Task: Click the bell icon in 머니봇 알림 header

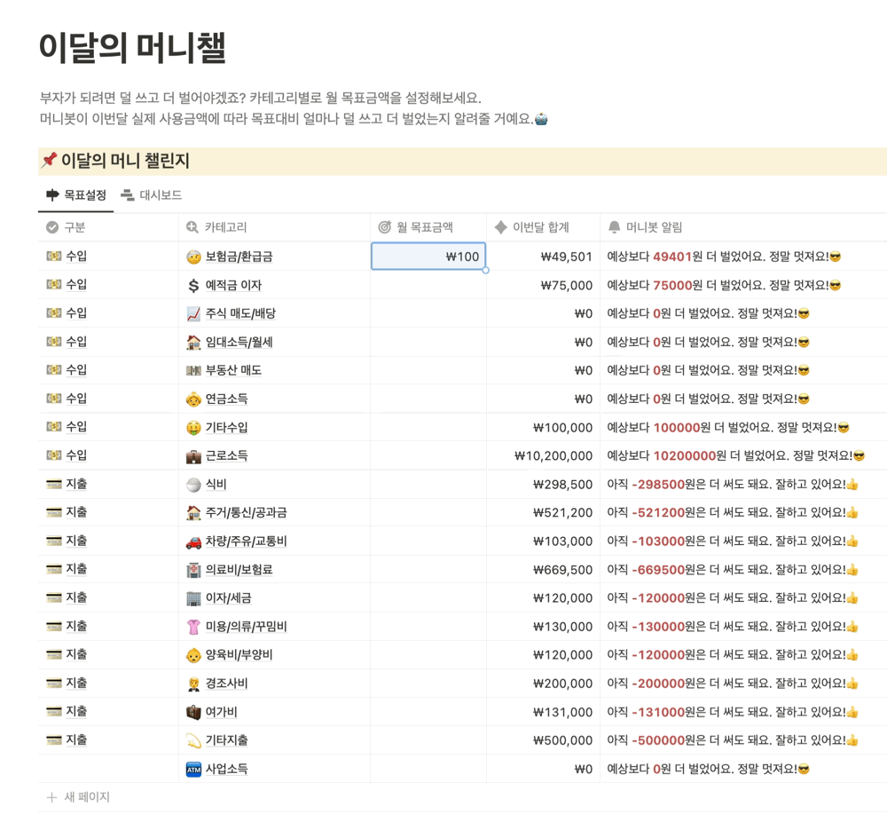Action: point(614,227)
